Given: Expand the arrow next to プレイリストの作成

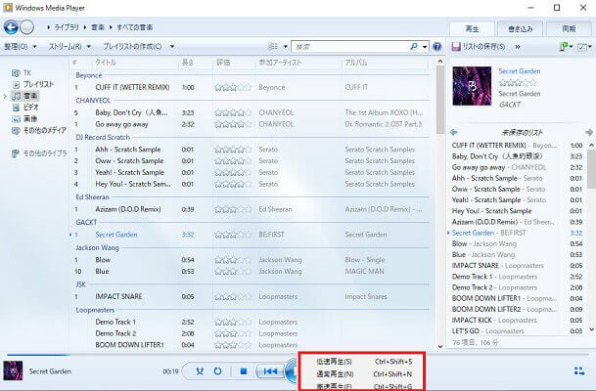Looking at the screenshot, I should (172, 46).
